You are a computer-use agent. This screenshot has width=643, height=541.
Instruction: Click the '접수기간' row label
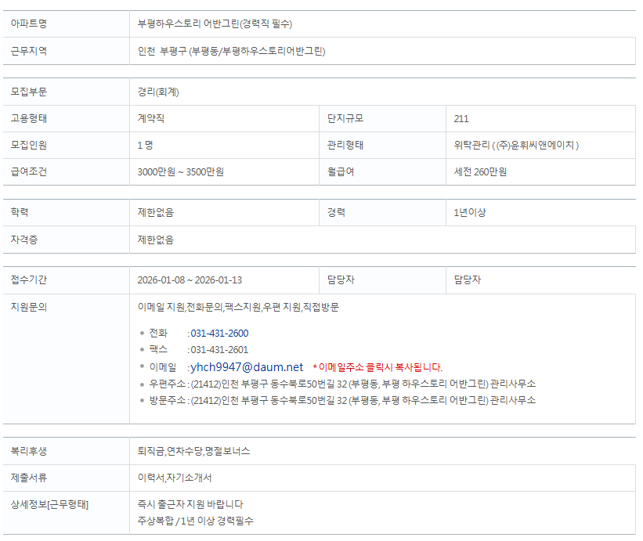click(x=29, y=280)
